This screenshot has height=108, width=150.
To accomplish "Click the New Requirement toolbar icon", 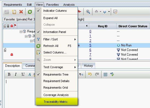I will pyautogui.click(x=14, y=12).
